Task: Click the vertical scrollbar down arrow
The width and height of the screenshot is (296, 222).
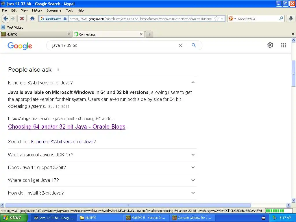Action: 293,200
